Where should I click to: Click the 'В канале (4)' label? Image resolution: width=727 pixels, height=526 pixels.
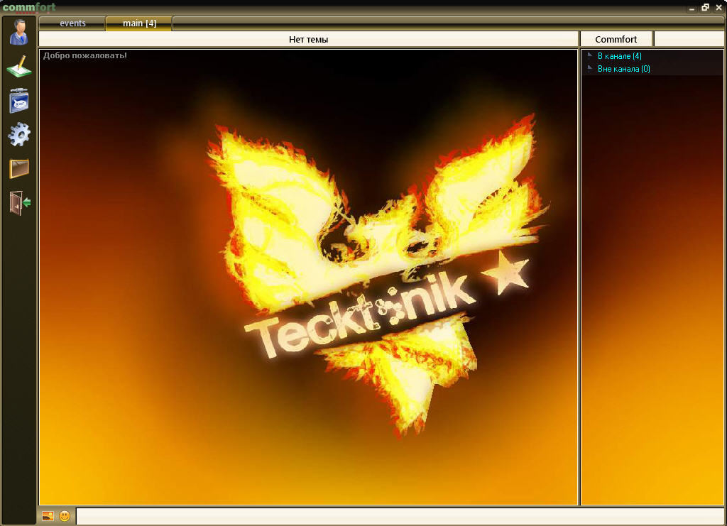[x=619, y=56]
